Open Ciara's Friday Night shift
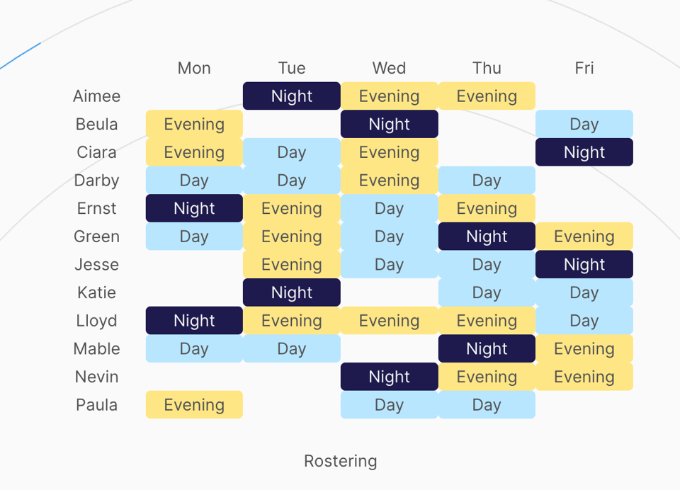680x490 pixels. [x=584, y=152]
